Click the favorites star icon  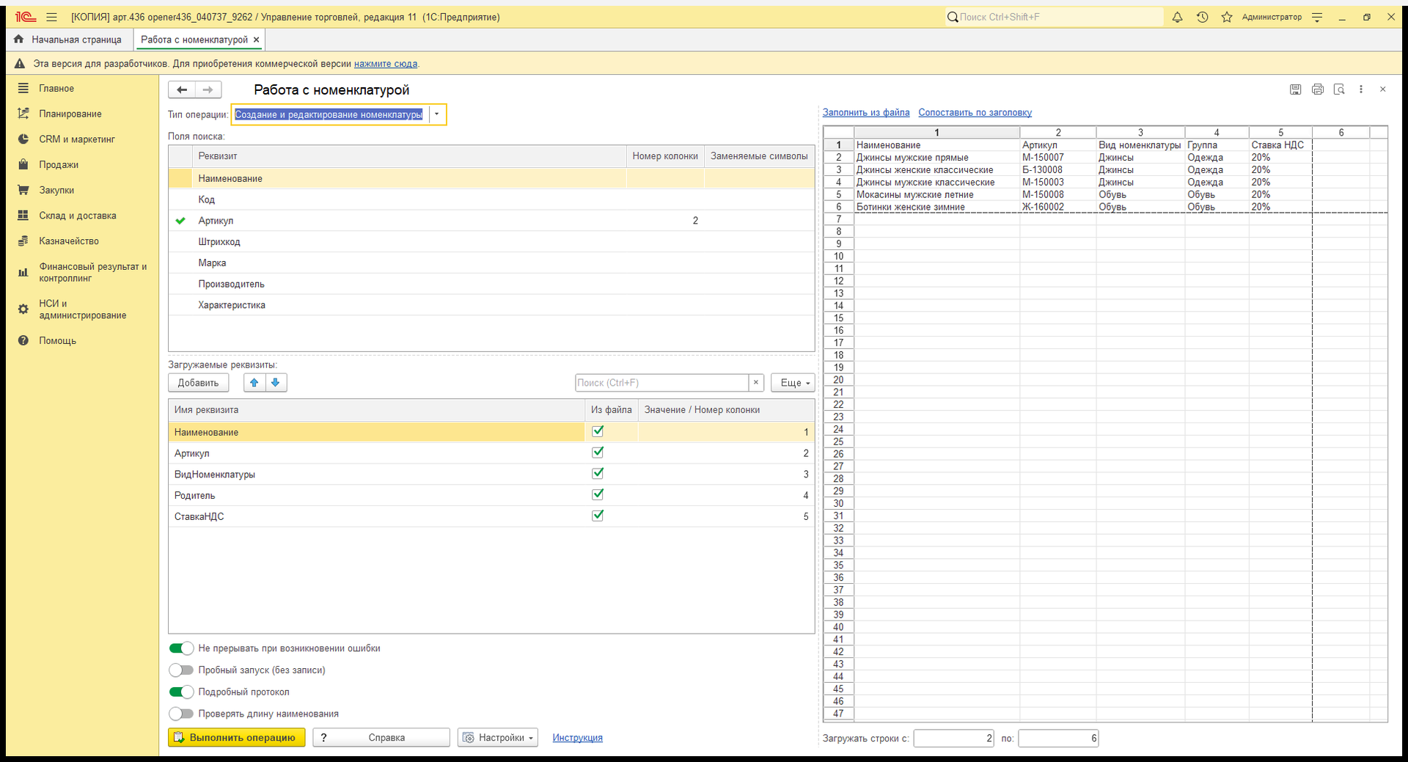[1227, 17]
